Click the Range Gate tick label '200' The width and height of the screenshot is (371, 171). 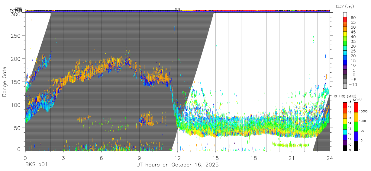coord(16,59)
